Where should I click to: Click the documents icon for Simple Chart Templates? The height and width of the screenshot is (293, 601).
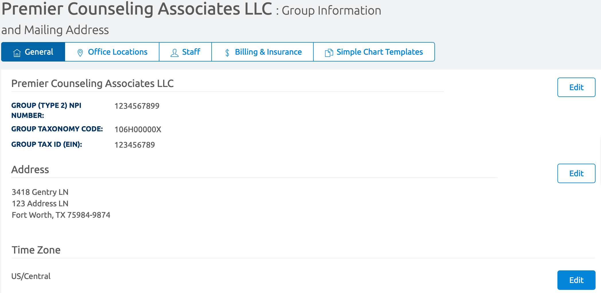329,53
